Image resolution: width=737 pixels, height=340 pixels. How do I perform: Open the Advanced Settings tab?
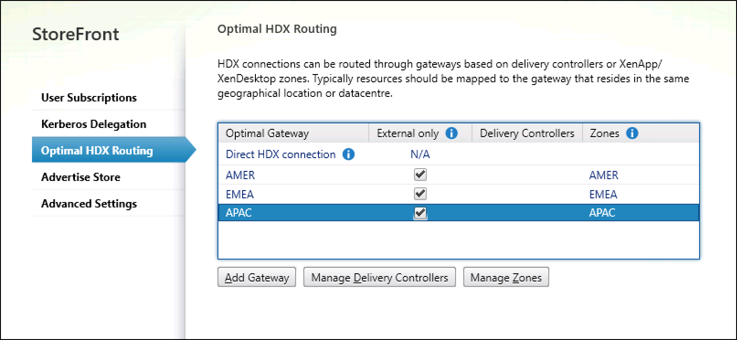89,204
